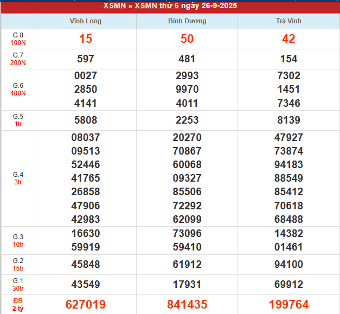Click the G.7 200N prize label
Image resolution: width=340 pixels, height=314 pixels.
pyautogui.click(x=18, y=59)
